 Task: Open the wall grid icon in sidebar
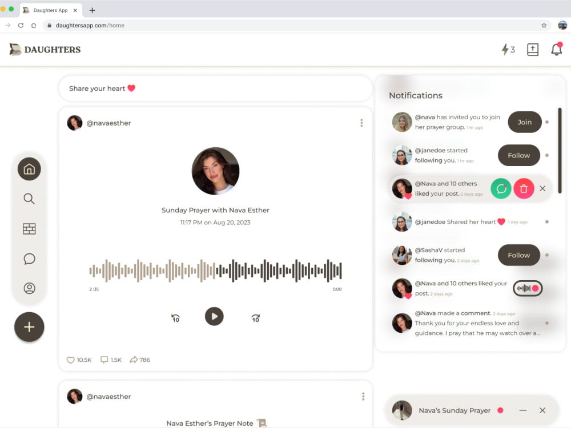pyautogui.click(x=29, y=229)
